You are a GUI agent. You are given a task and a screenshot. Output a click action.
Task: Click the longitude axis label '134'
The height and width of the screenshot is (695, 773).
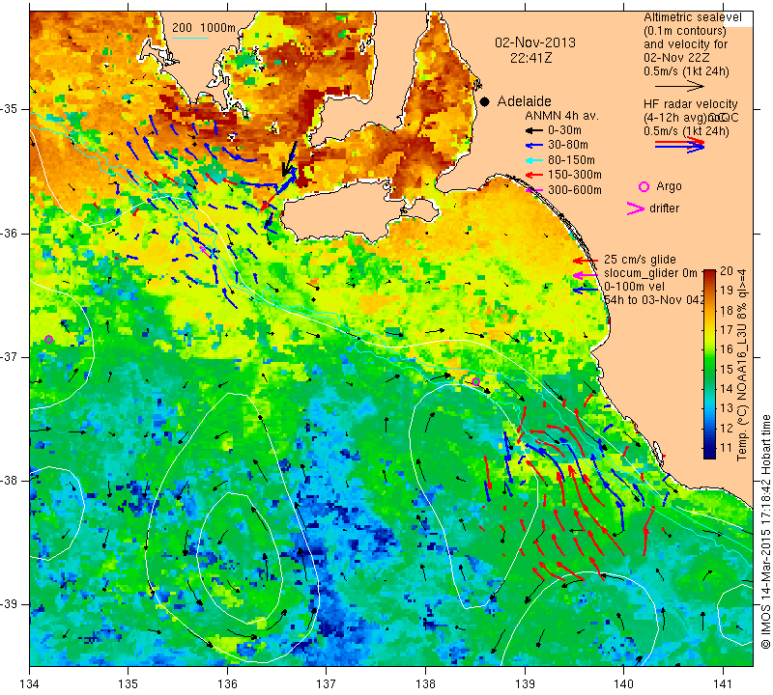pos(30,684)
